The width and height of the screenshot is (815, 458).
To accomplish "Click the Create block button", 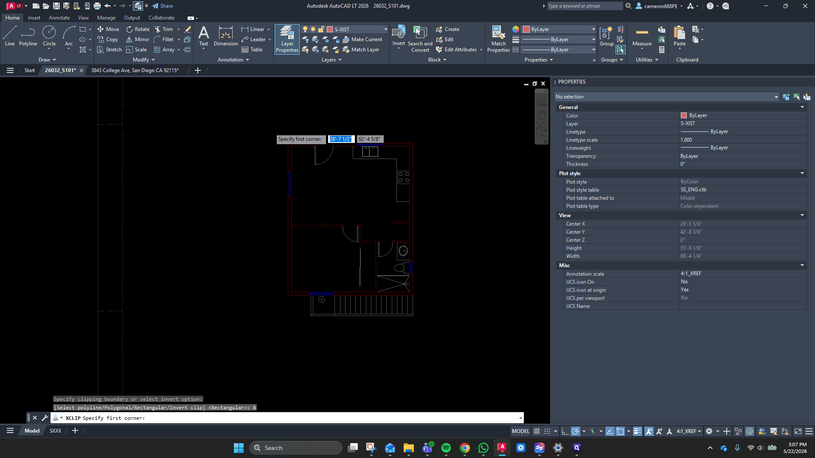I will click(448, 29).
